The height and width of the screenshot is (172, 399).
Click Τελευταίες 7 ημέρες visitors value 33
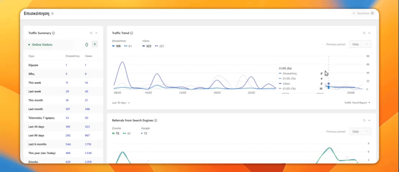click(67, 118)
